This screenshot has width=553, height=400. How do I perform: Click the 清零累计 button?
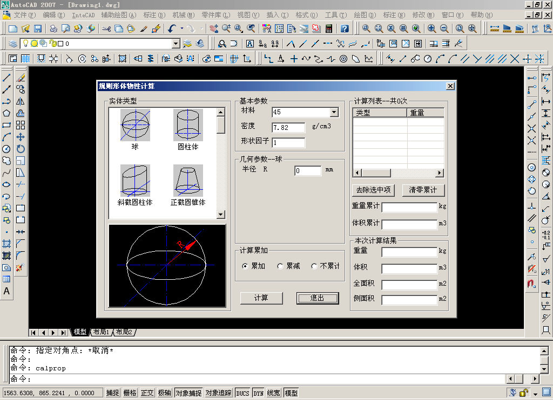point(423,190)
